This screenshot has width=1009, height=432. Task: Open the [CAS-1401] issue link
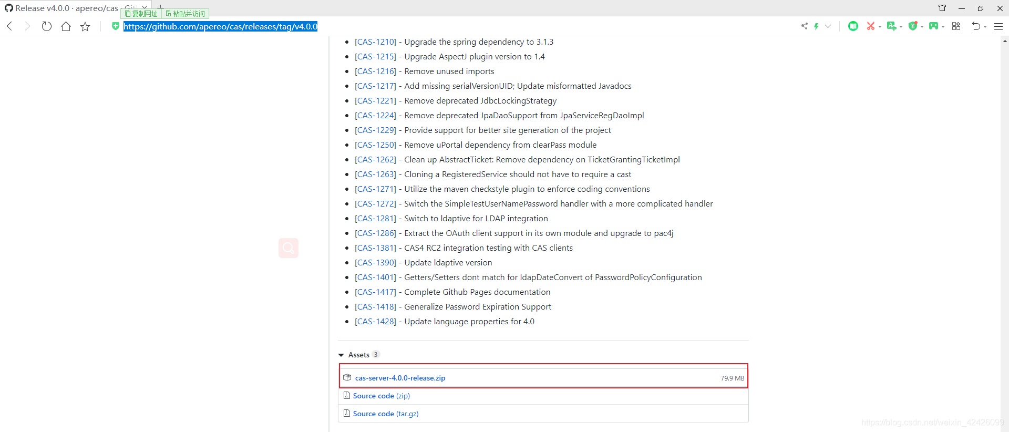375,277
